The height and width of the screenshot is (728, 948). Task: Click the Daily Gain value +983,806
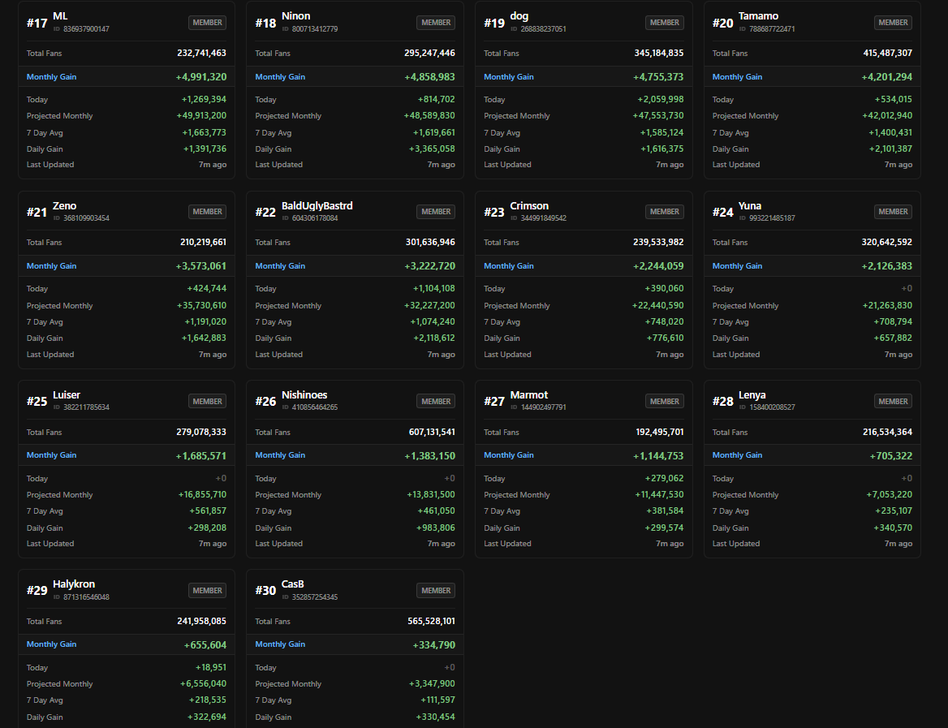tap(435, 528)
